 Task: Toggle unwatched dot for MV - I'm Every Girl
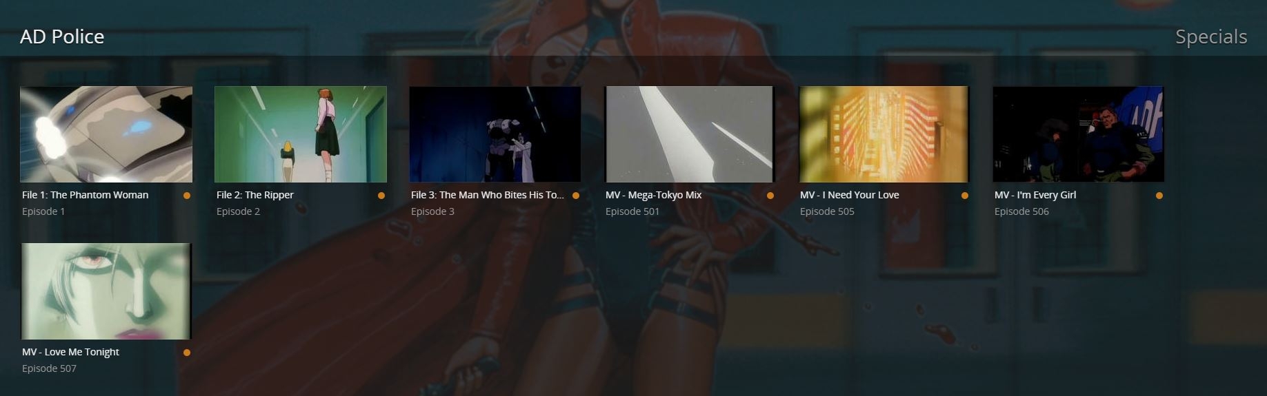point(1159,196)
